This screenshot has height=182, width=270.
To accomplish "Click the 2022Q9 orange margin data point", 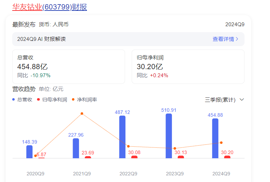I will [128, 146].
